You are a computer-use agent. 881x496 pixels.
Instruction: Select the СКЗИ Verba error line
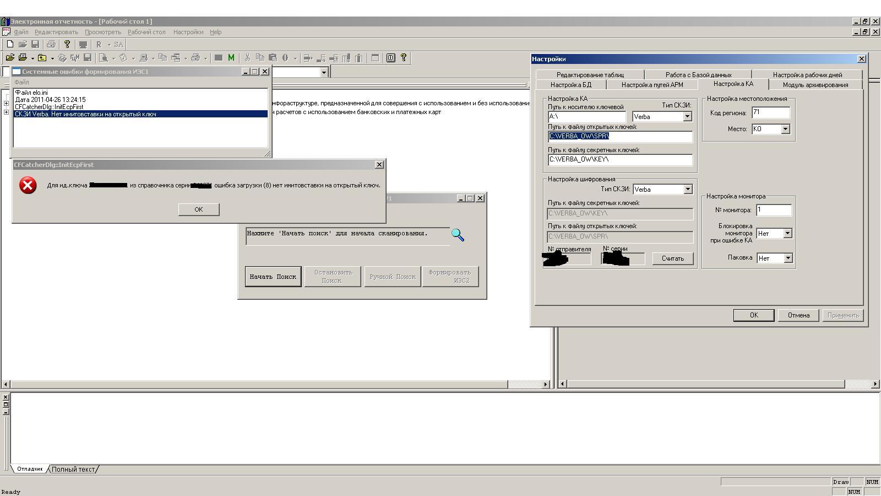(85, 114)
